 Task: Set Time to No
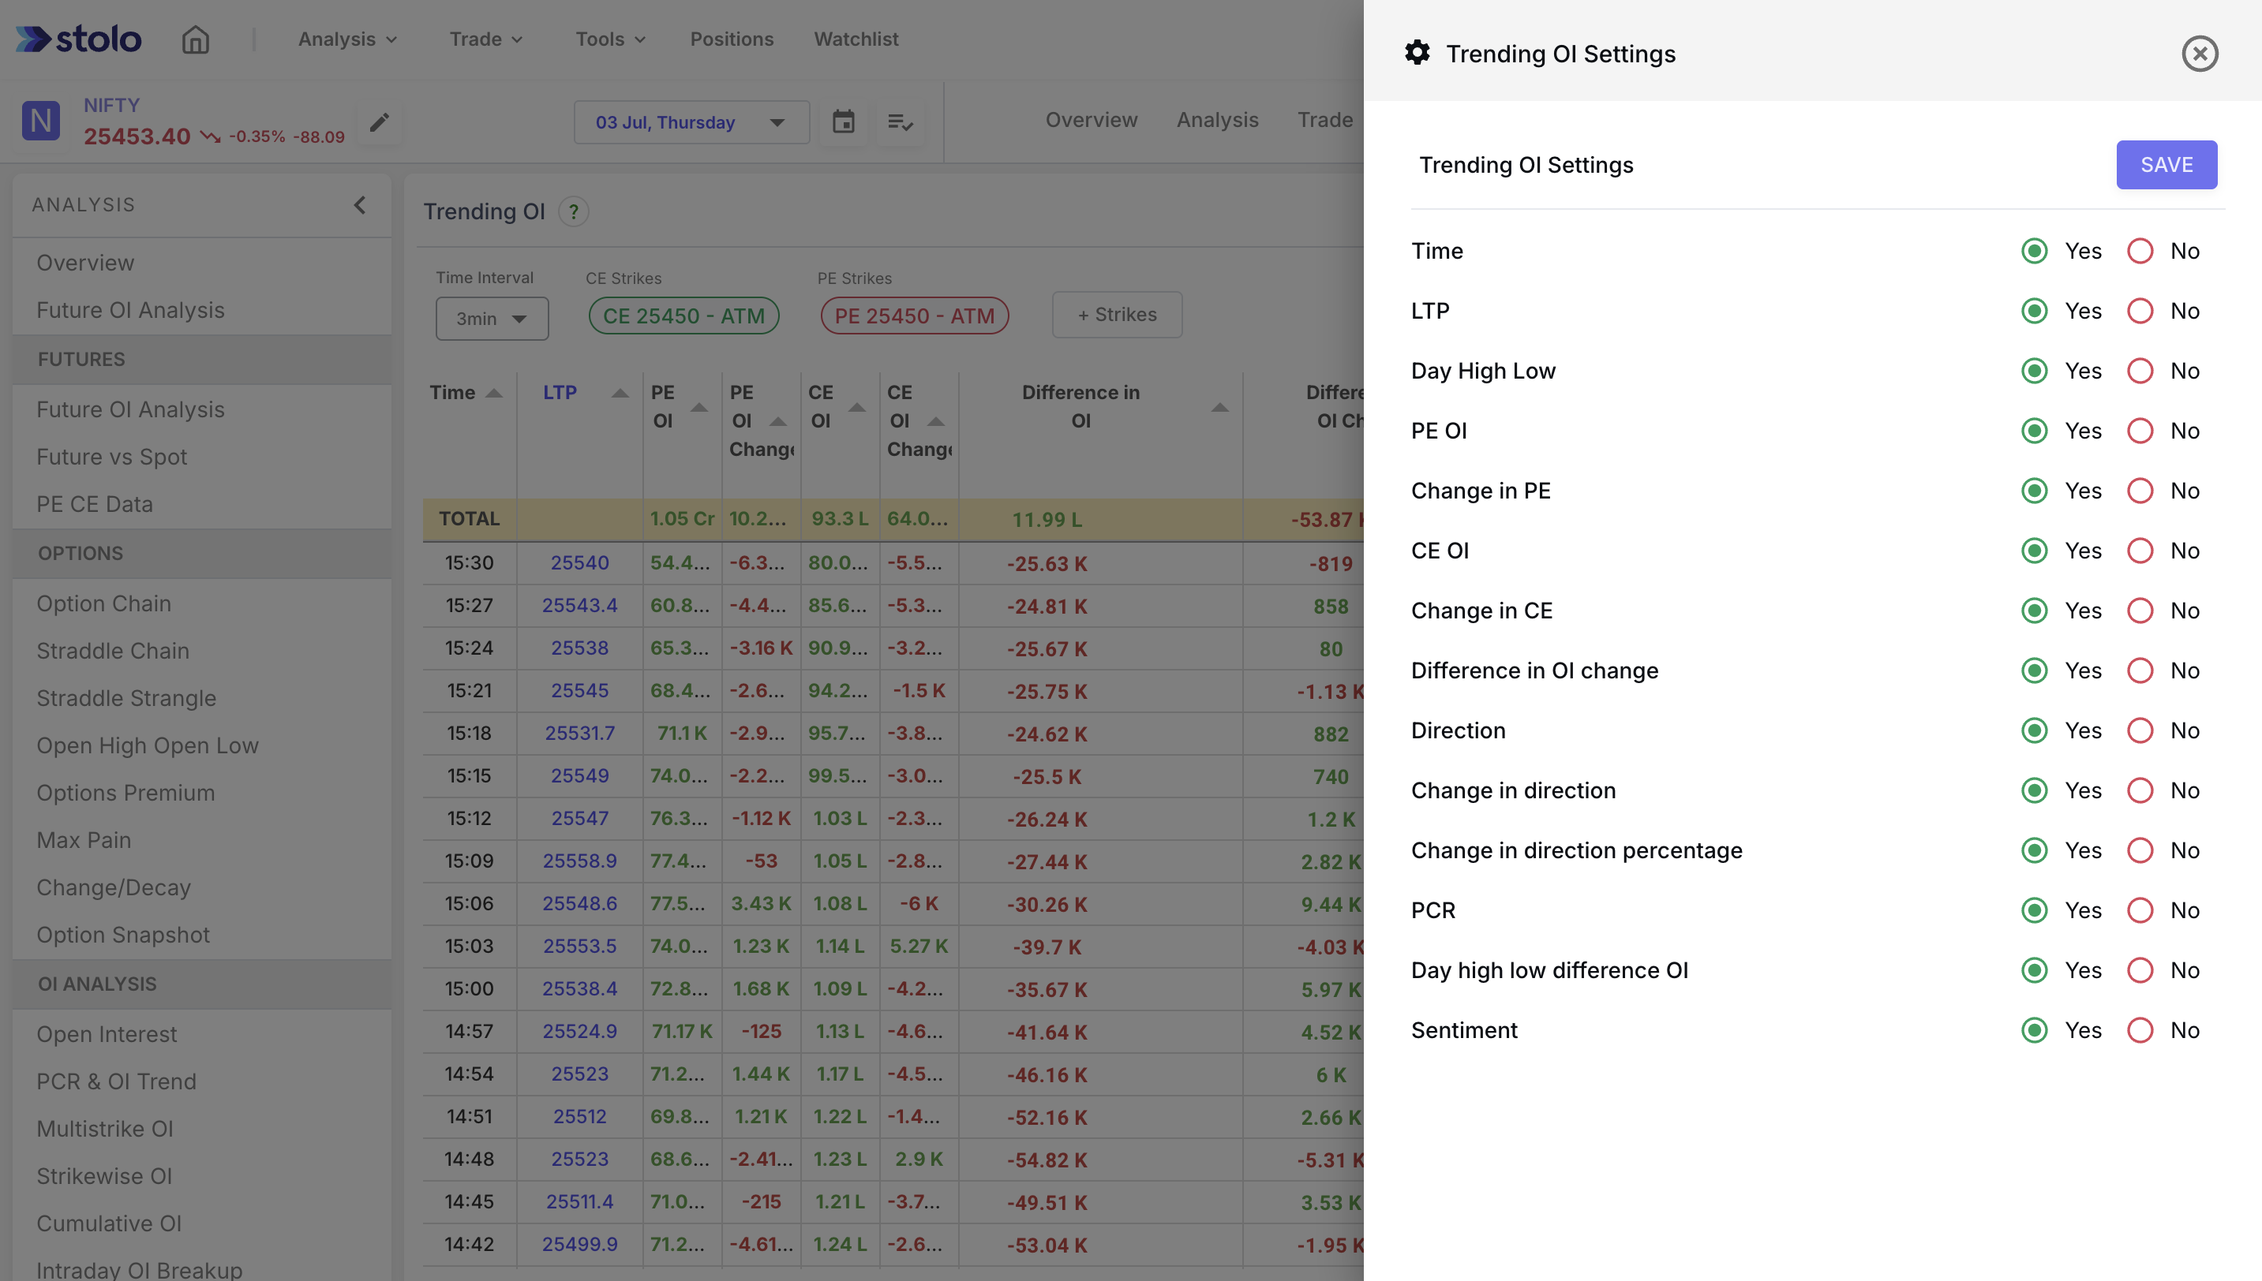pos(2140,251)
